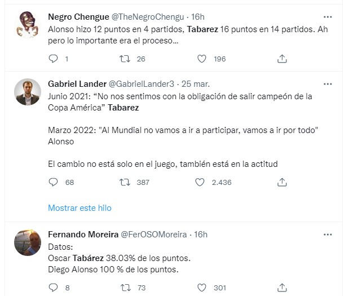Open more options on Gabriel Lander's tweet
Screen dimensions: 345x296
coord(328,83)
